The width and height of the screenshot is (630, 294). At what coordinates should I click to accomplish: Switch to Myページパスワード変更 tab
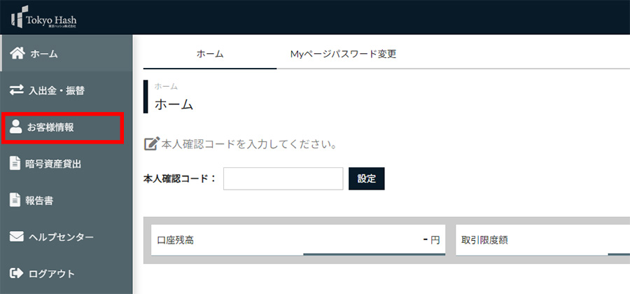(343, 54)
